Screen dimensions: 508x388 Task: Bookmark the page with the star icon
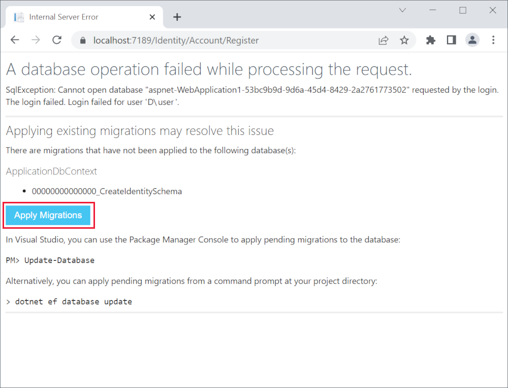coord(404,40)
